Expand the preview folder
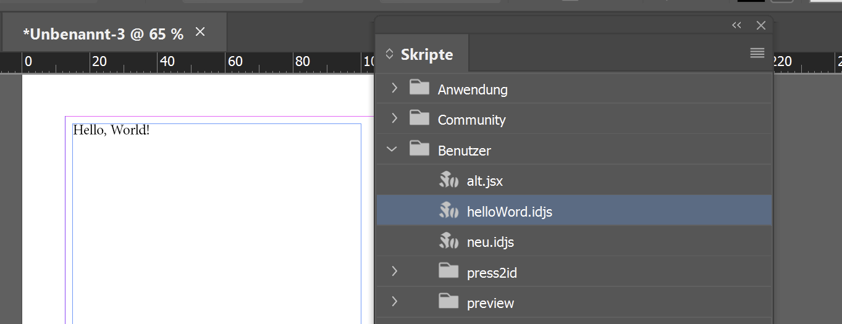Image resolution: width=842 pixels, height=324 pixels. tap(394, 302)
